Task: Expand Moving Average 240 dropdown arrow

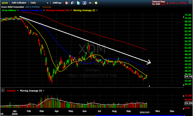Action: (x=71, y=10)
